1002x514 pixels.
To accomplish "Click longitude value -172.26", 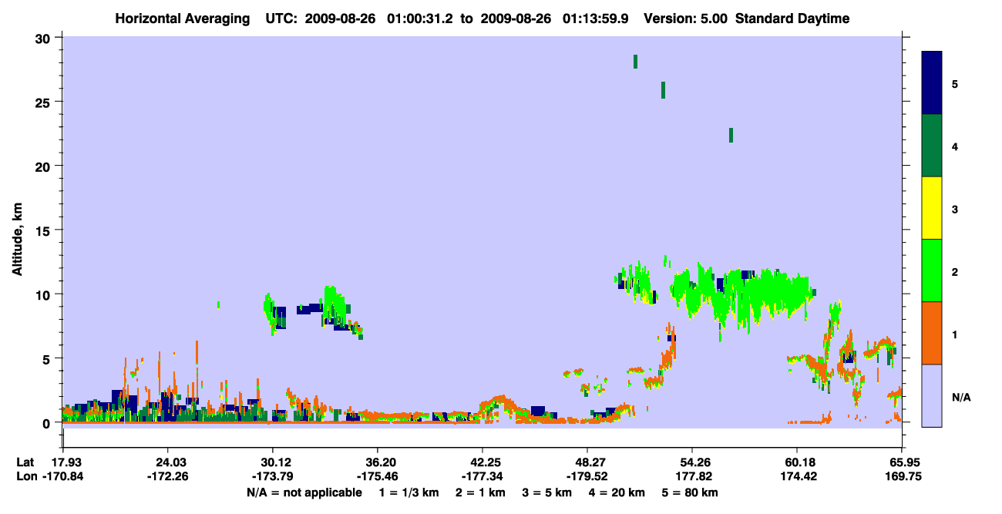I will coord(167,477).
